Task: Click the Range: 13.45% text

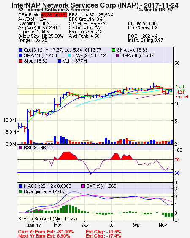Action: click(x=33, y=41)
